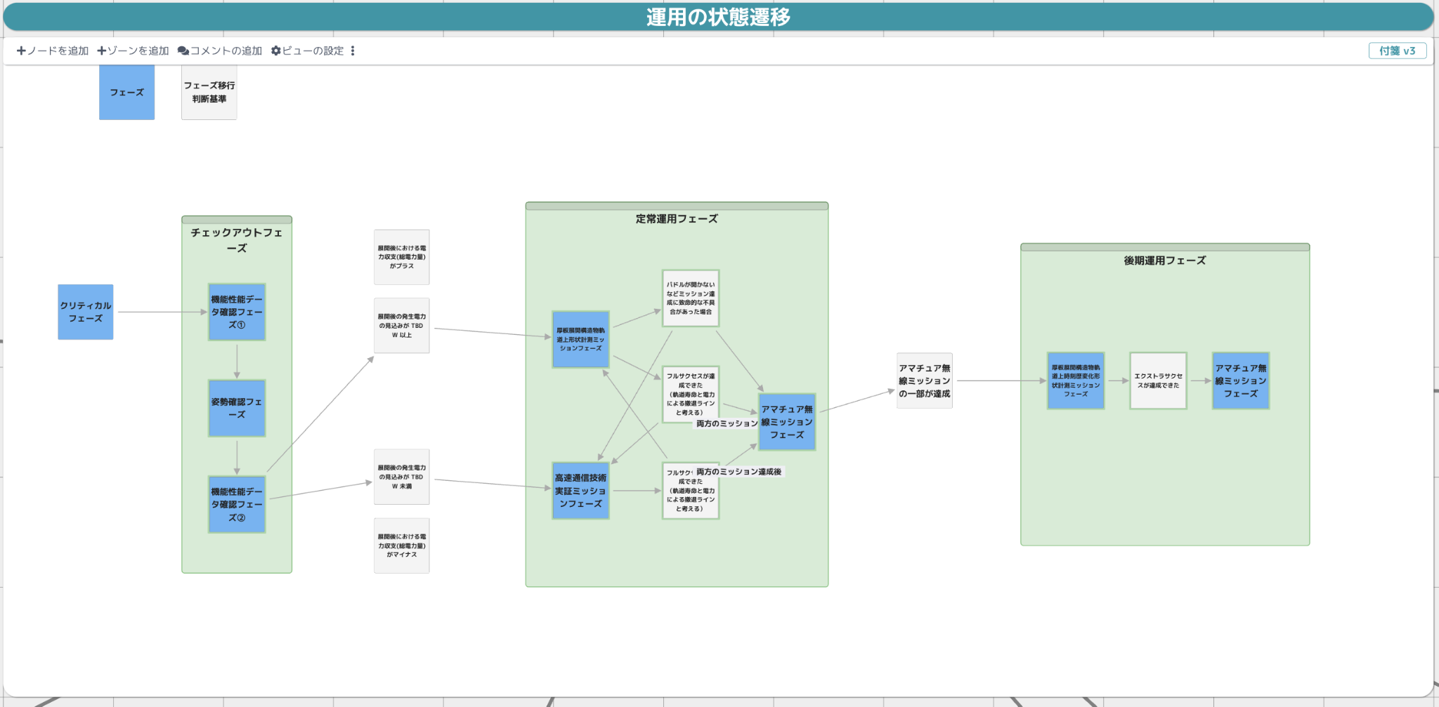1439x707 pixels.
Task: Select the クリティカルフェーズ node
Action: [x=86, y=312]
